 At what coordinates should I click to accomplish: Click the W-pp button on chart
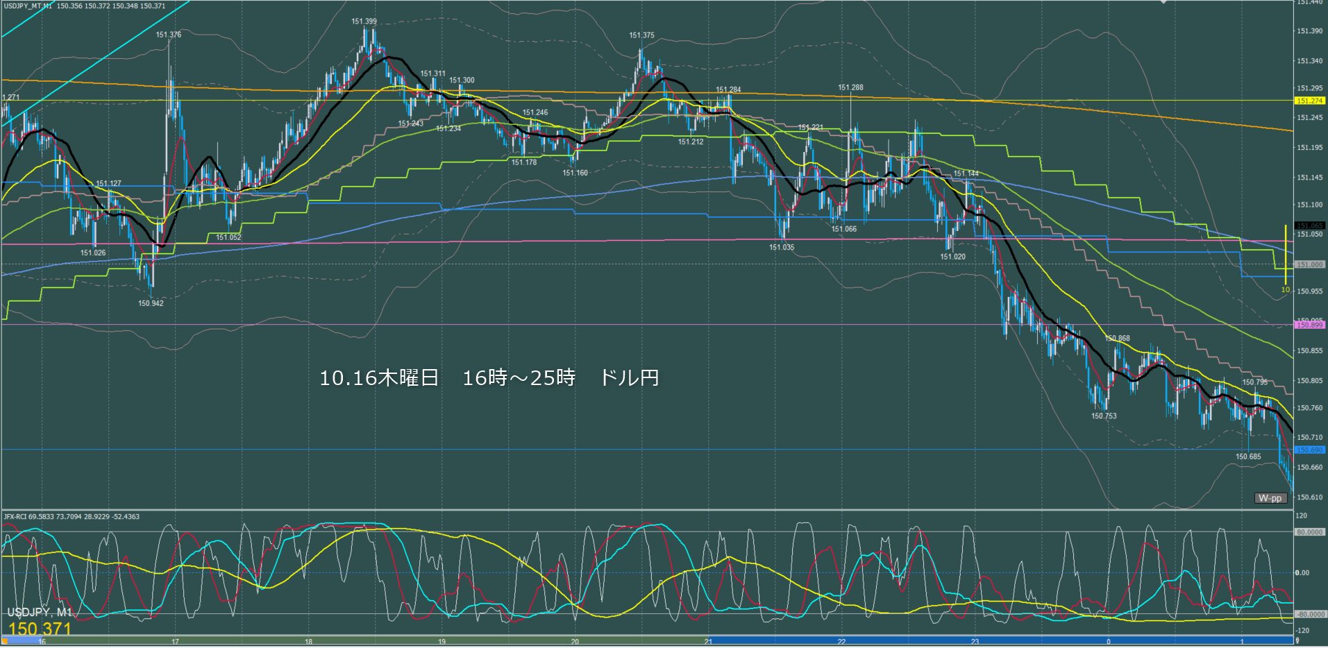1270,498
